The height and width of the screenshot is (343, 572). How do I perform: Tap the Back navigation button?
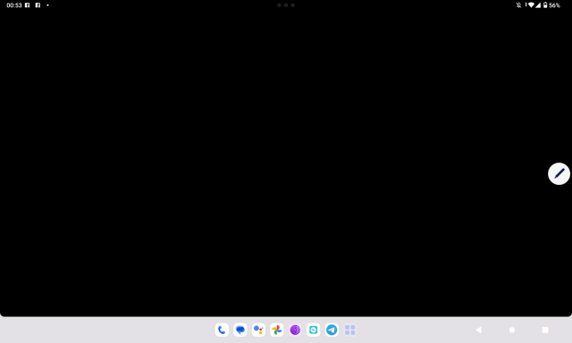(x=479, y=330)
